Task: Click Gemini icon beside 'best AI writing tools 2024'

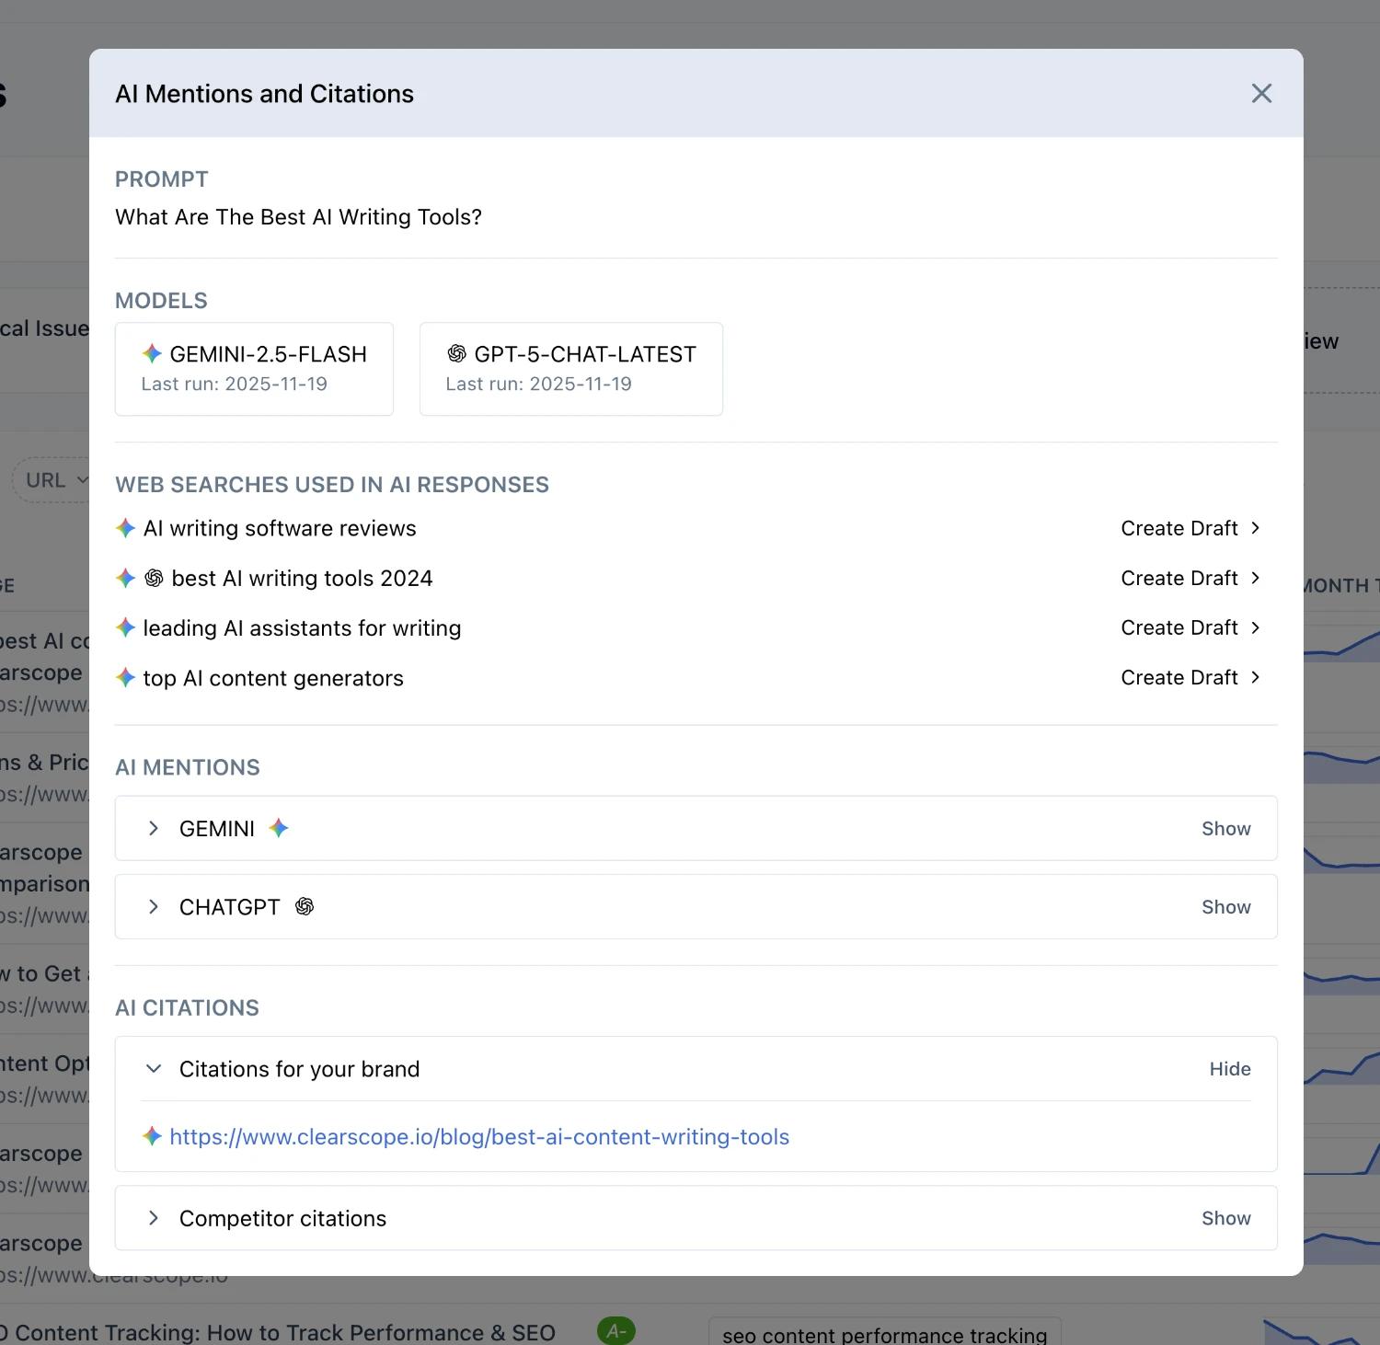Action: point(125,578)
